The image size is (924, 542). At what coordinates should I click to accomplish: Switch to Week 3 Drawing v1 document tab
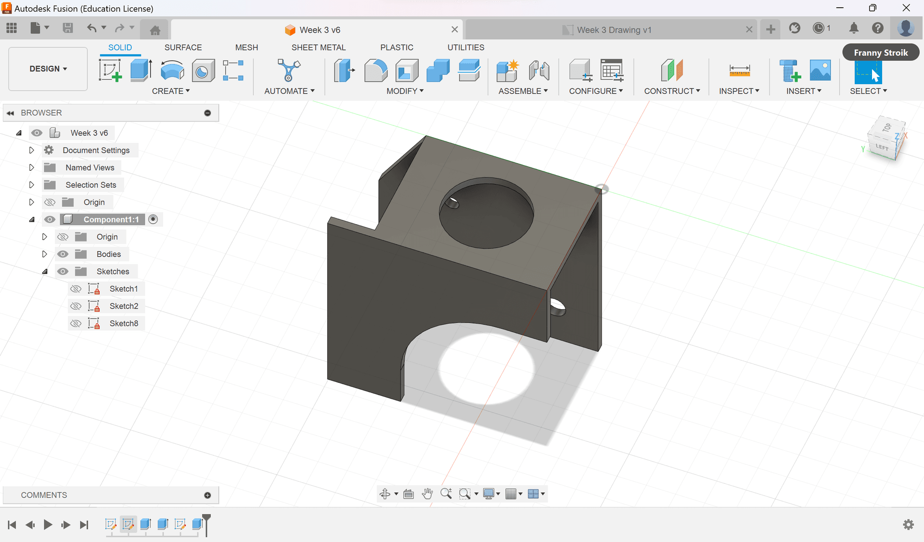(611, 30)
